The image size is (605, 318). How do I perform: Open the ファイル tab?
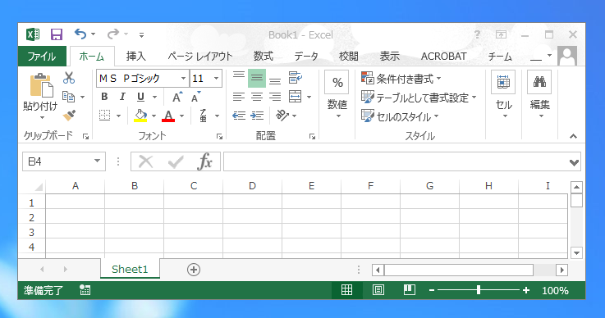point(42,57)
